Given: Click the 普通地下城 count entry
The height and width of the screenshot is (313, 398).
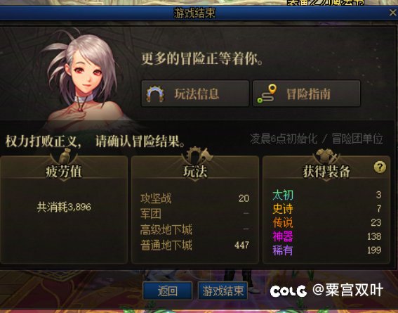Looking at the screenshot, I should [195, 245].
